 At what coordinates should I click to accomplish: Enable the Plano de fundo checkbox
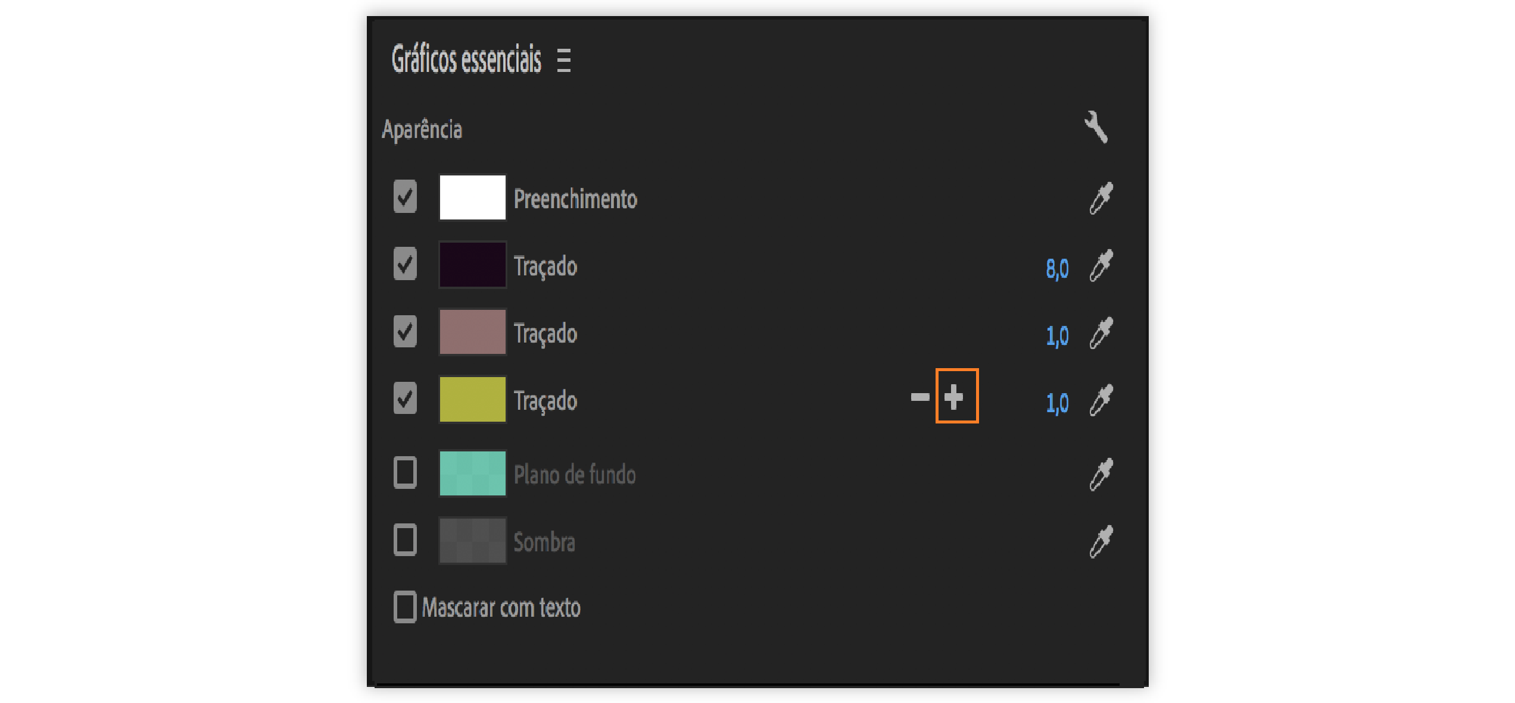[405, 473]
